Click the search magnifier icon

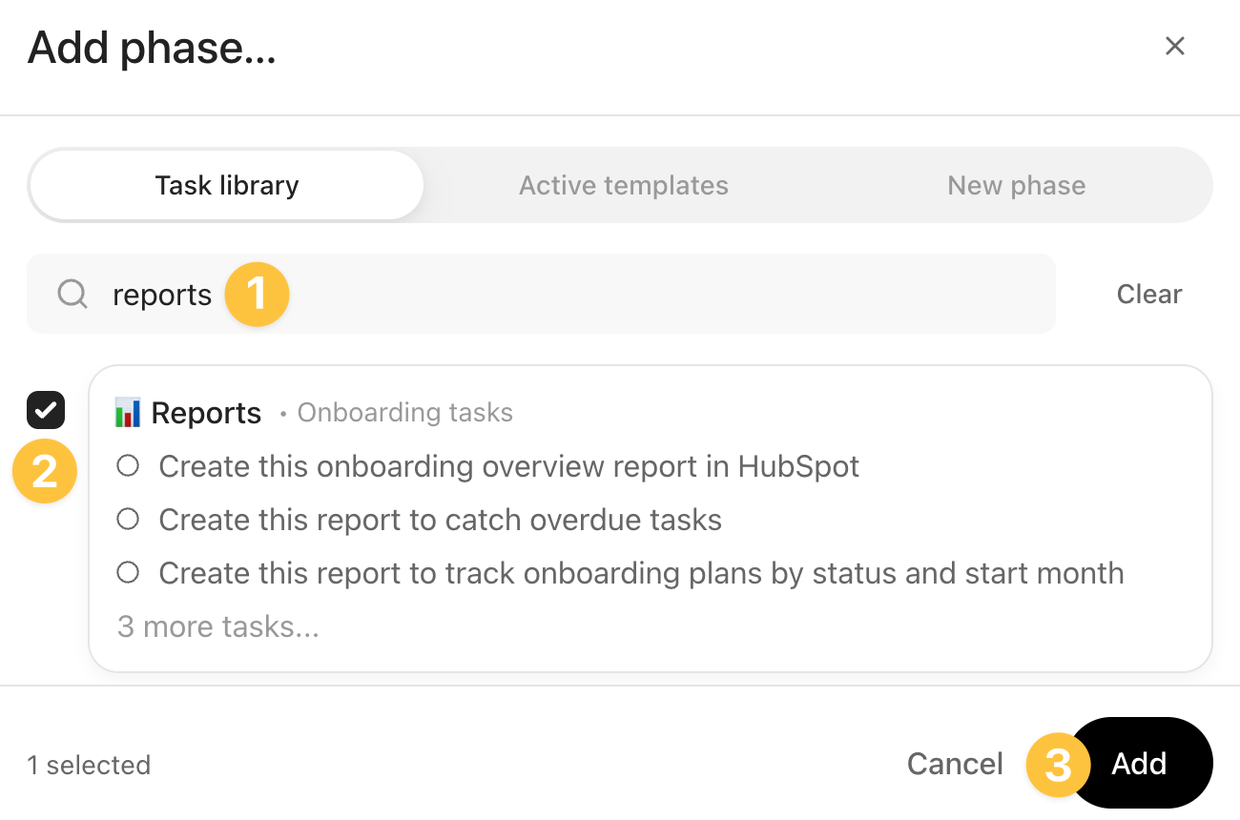pos(72,294)
